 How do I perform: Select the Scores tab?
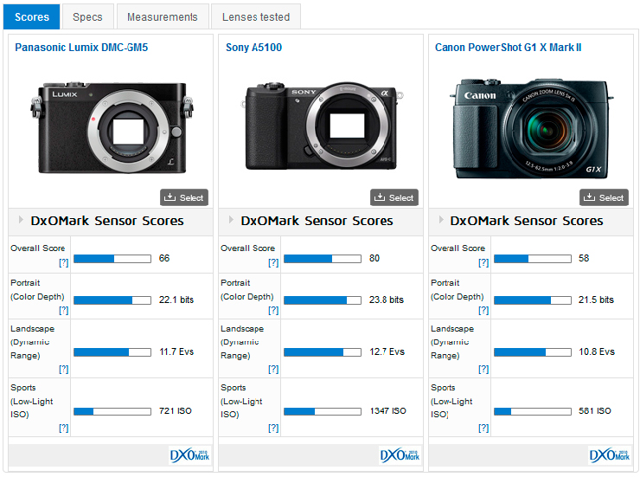coord(32,16)
